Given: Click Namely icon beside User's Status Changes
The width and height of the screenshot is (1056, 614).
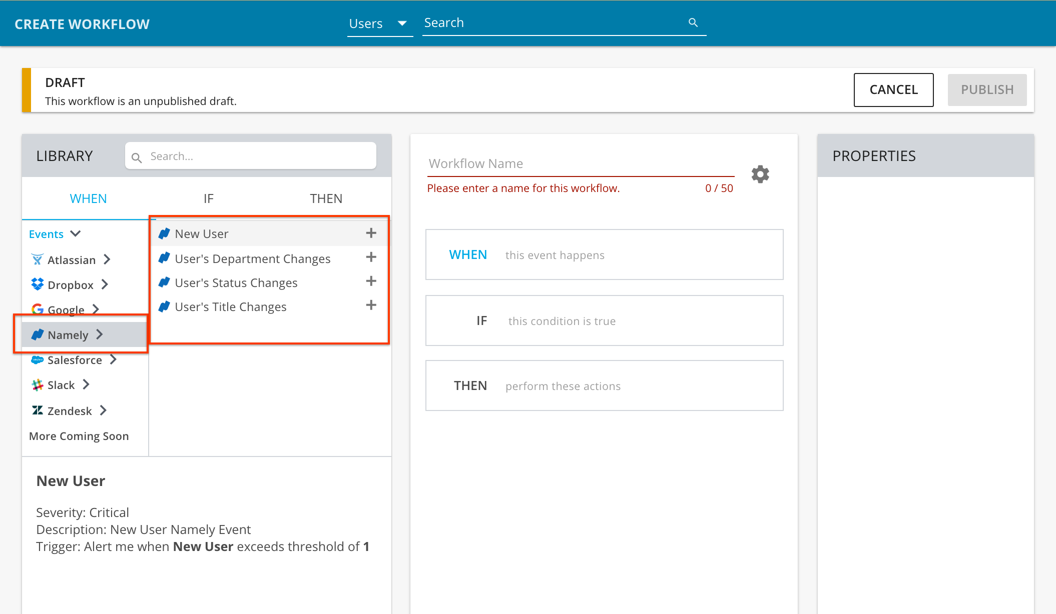Looking at the screenshot, I should 164,282.
